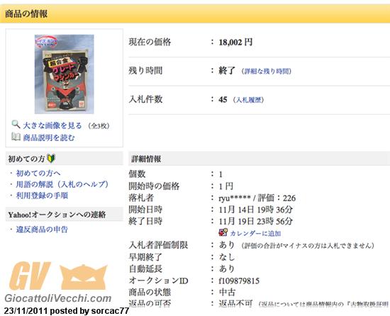The image size is (390, 316).
Task: Click the 初めての方 section header
Action: pos(65,159)
